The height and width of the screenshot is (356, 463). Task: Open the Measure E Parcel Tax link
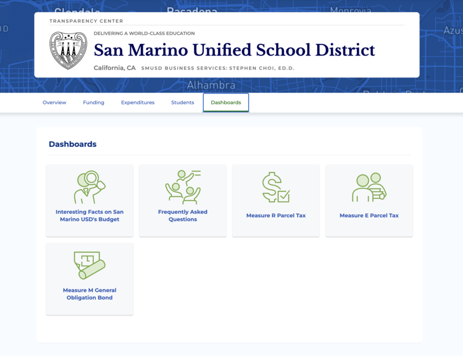click(369, 216)
